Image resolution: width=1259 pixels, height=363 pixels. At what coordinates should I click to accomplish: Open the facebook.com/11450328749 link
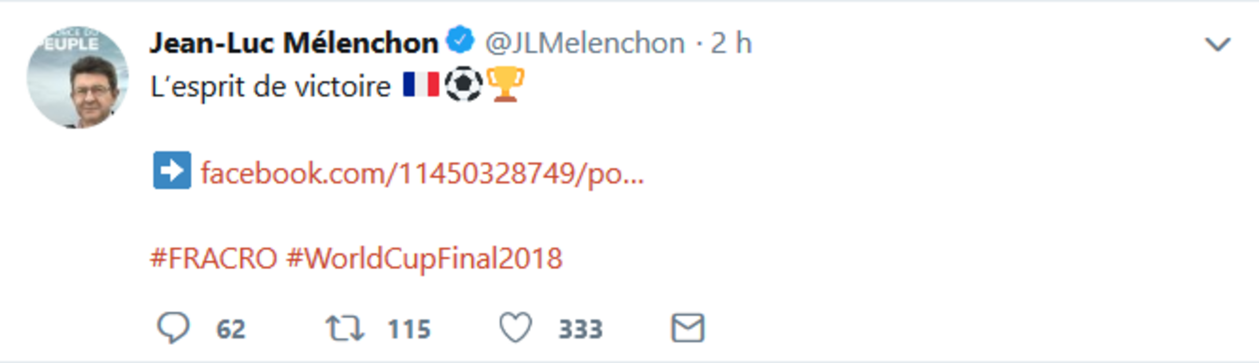(x=422, y=173)
